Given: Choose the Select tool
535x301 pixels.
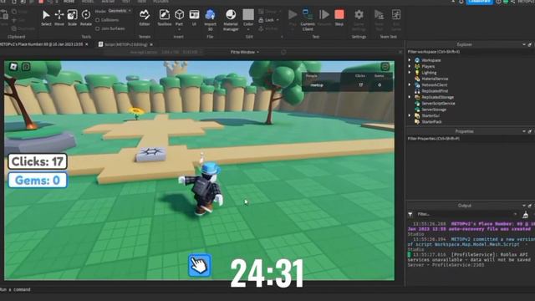Looking at the screenshot, I should click(x=46, y=18).
